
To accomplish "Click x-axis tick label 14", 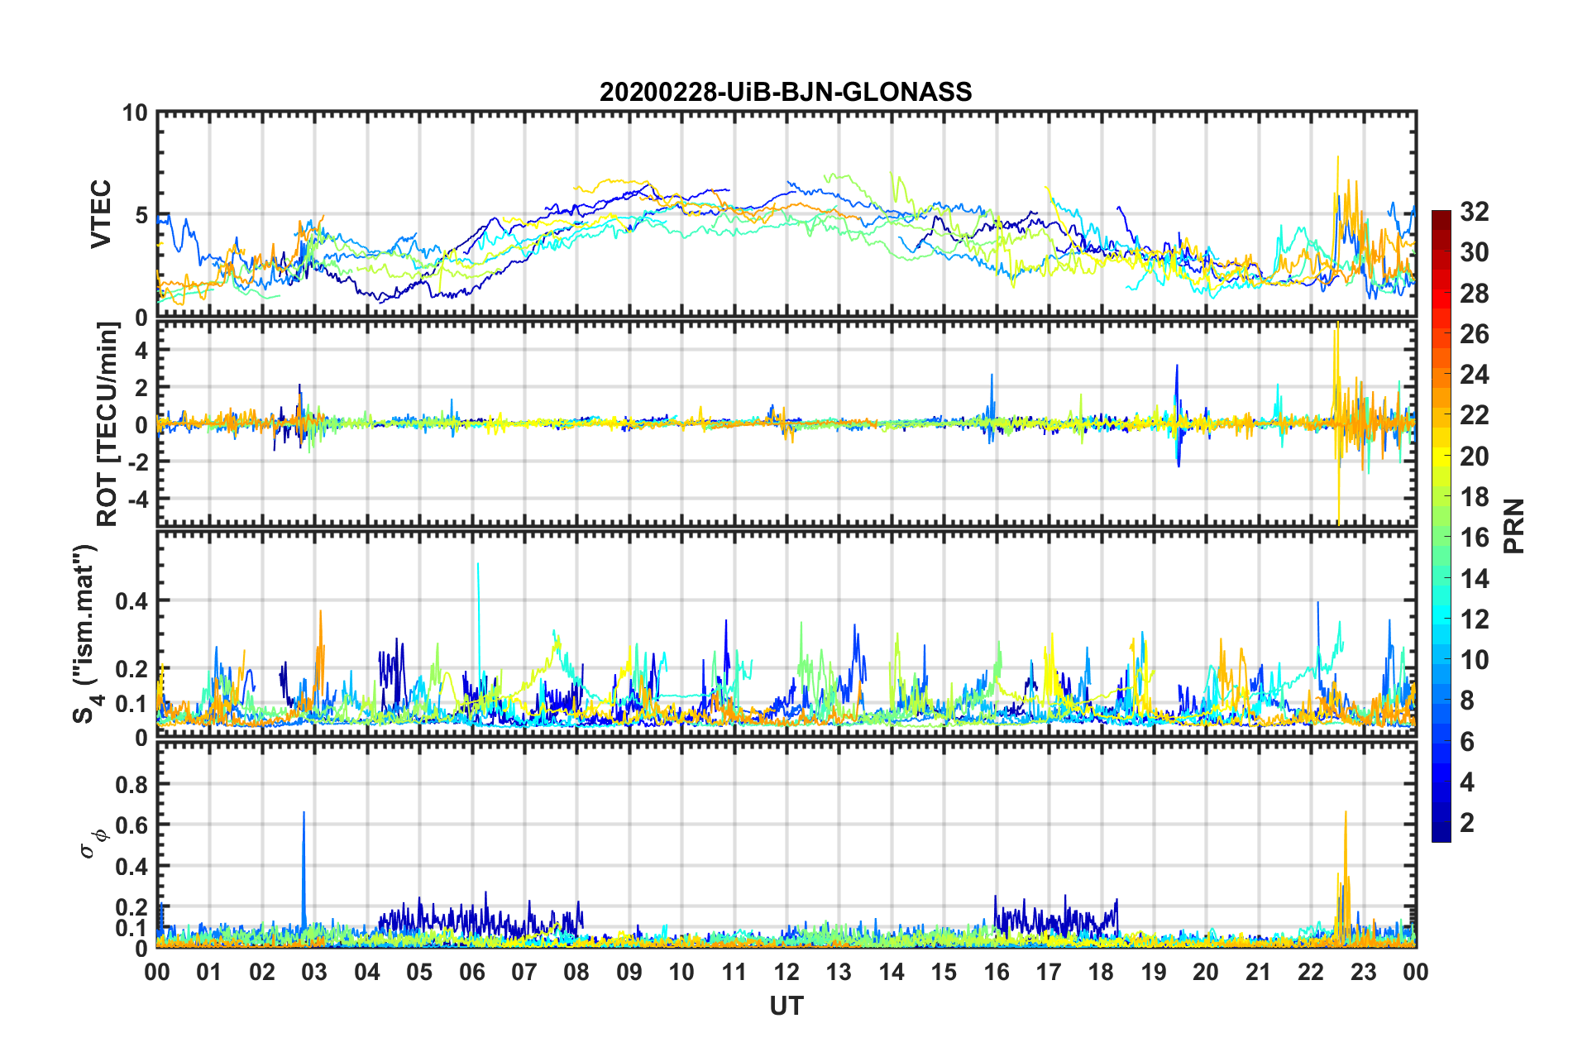I will (892, 972).
